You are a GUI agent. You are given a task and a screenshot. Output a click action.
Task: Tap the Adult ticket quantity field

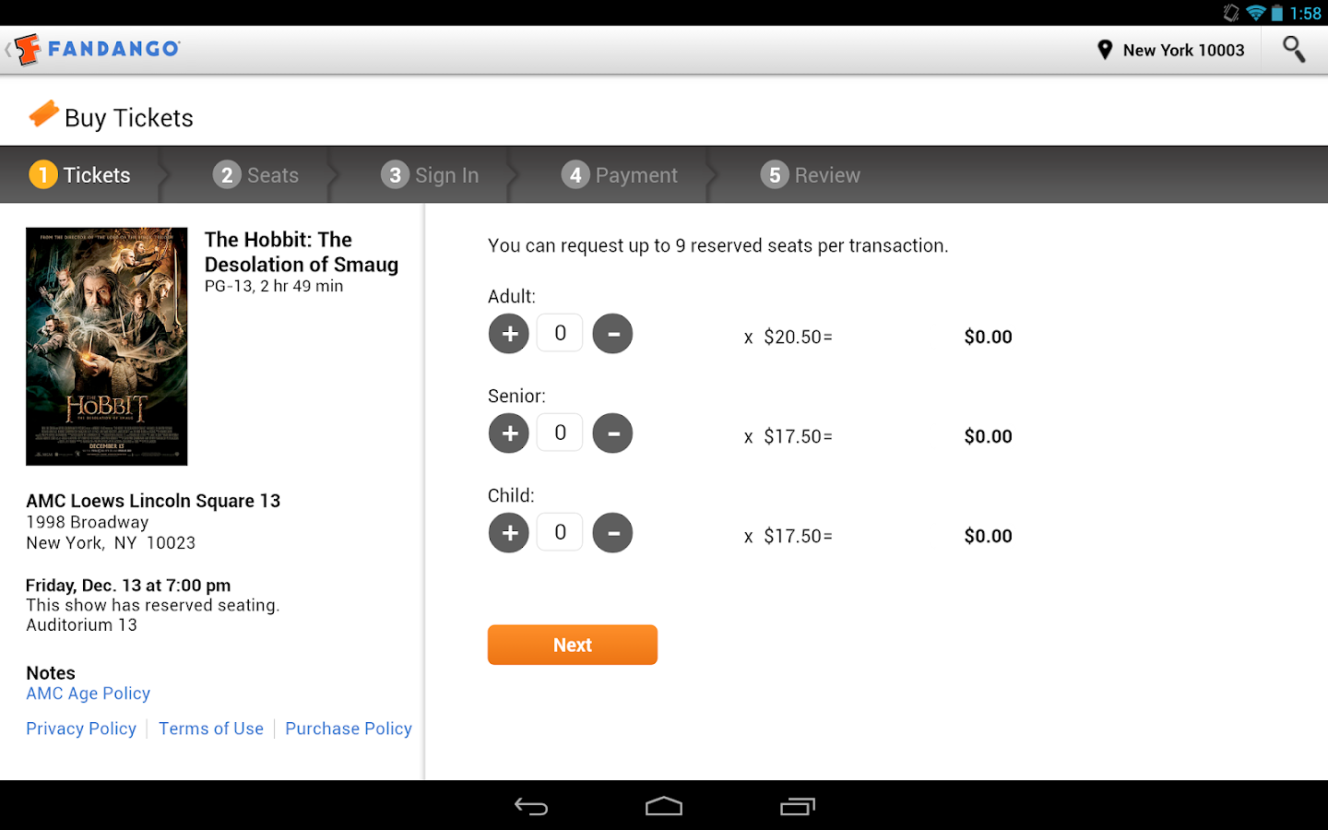pyautogui.click(x=560, y=334)
